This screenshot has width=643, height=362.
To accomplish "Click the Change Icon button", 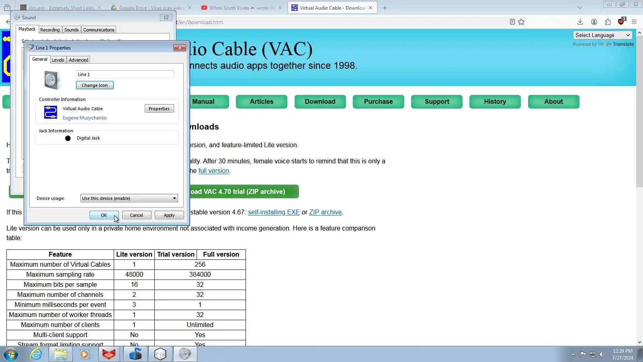I will [95, 85].
